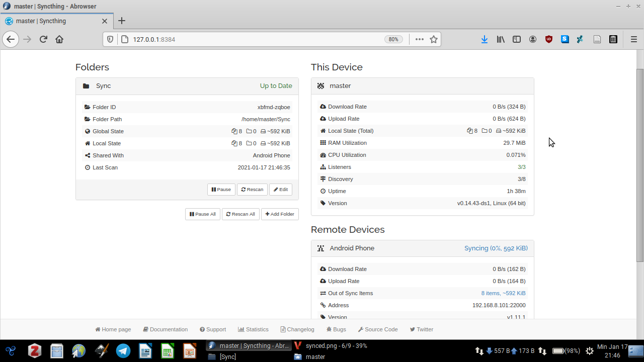The width and height of the screenshot is (644, 362).
Task: Click the folder ID xbfmd-zqboe
Action: click(x=274, y=107)
